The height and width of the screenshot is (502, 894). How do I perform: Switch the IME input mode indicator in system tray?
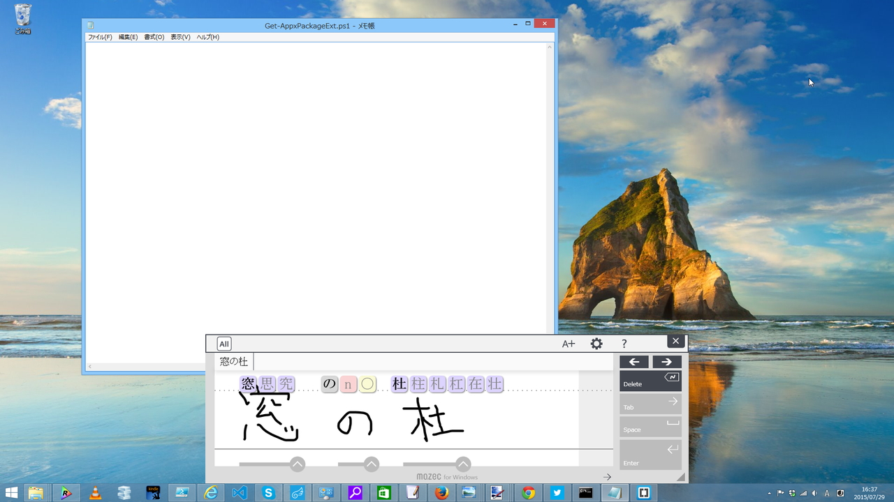[828, 493]
